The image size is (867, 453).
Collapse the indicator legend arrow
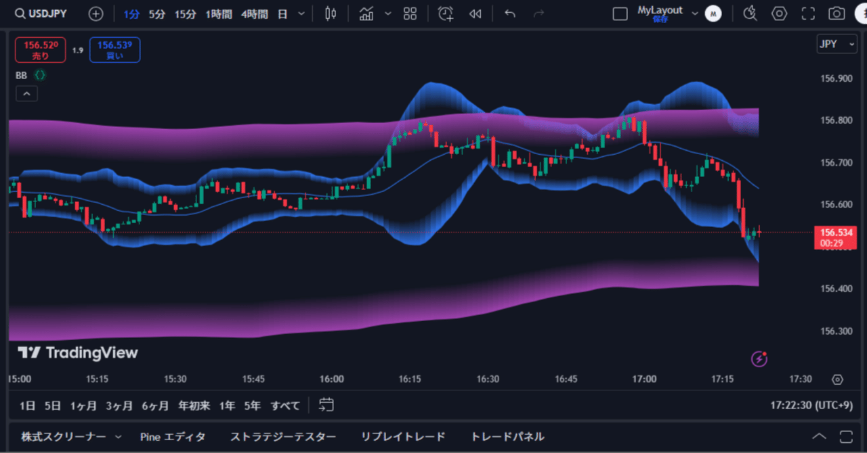26,94
